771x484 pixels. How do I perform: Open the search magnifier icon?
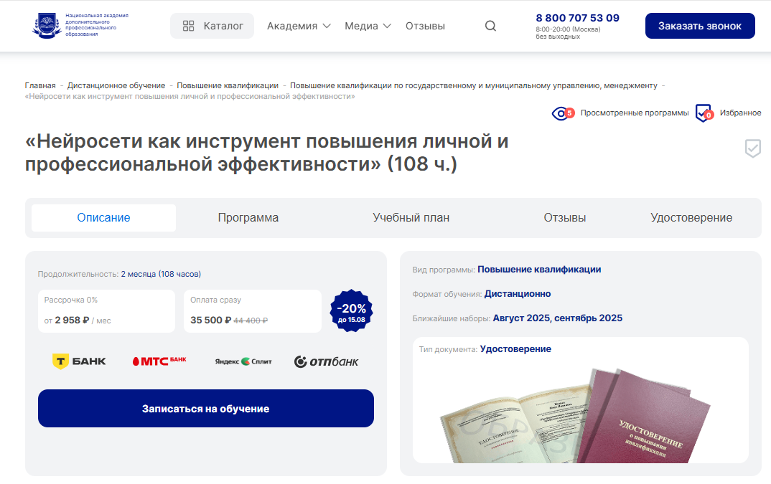[x=490, y=26]
